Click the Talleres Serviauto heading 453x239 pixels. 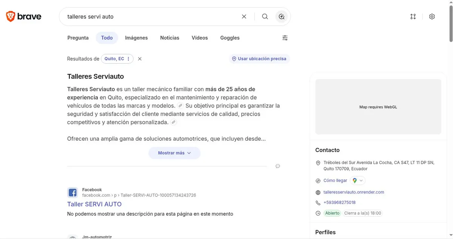[x=96, y=77]
